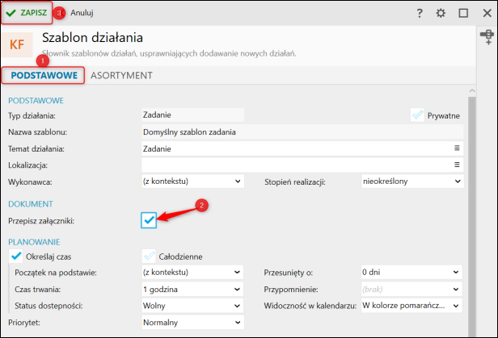Expand the Wykonawca dropdown
498x338 pixels.
click(x=192, y=182)
